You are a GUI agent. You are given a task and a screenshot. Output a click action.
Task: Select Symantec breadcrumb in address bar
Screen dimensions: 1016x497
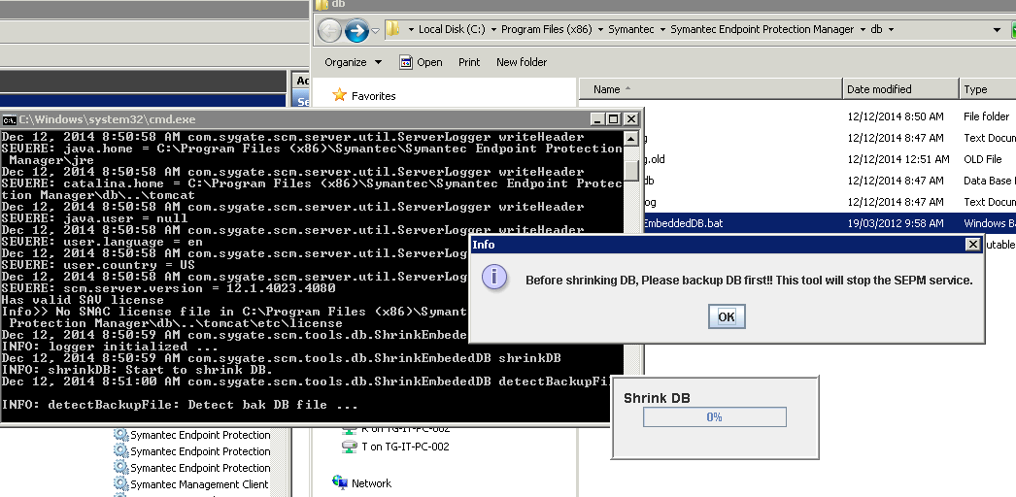tap(631, 29)
